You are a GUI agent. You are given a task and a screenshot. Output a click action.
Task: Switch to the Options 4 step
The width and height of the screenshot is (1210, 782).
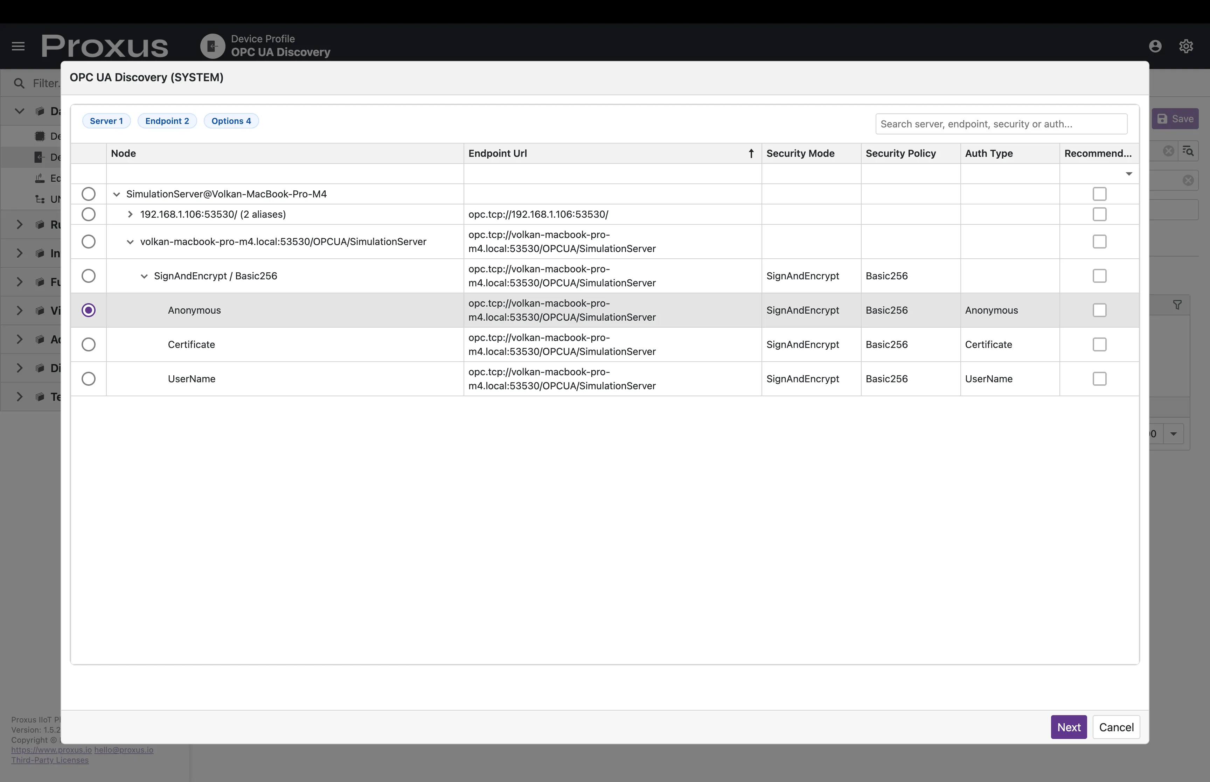click(x=231, y=121)
